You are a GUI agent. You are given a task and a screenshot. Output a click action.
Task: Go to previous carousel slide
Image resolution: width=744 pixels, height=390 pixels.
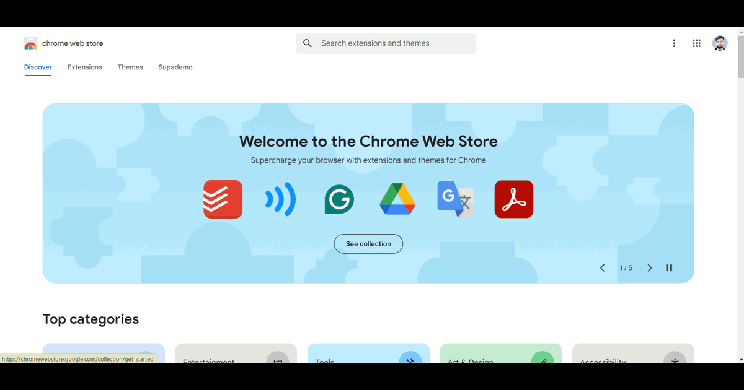click(602, 268)
